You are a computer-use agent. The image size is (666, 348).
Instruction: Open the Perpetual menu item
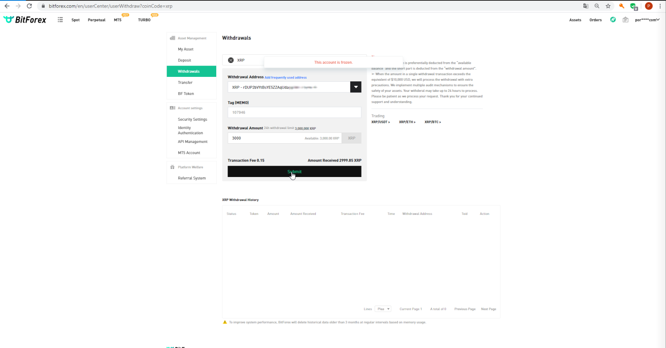pos(96,20)
